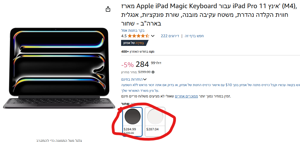This screenshot has height=142, width=300.
Task: Click the Amazon's Choice badge
Action: (x=134, y=43)
